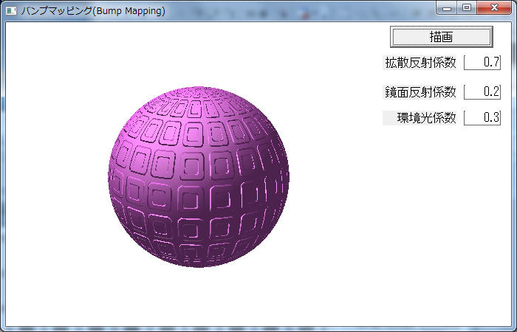
Task: Click the 環境光係数 label
Action: pyautogui.click(x=420, y=117)
